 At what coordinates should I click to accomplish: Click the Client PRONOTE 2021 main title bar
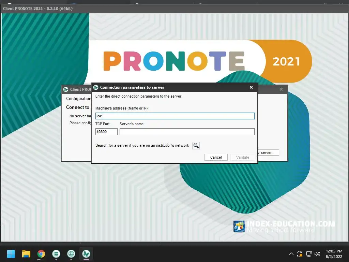point(174,9)
